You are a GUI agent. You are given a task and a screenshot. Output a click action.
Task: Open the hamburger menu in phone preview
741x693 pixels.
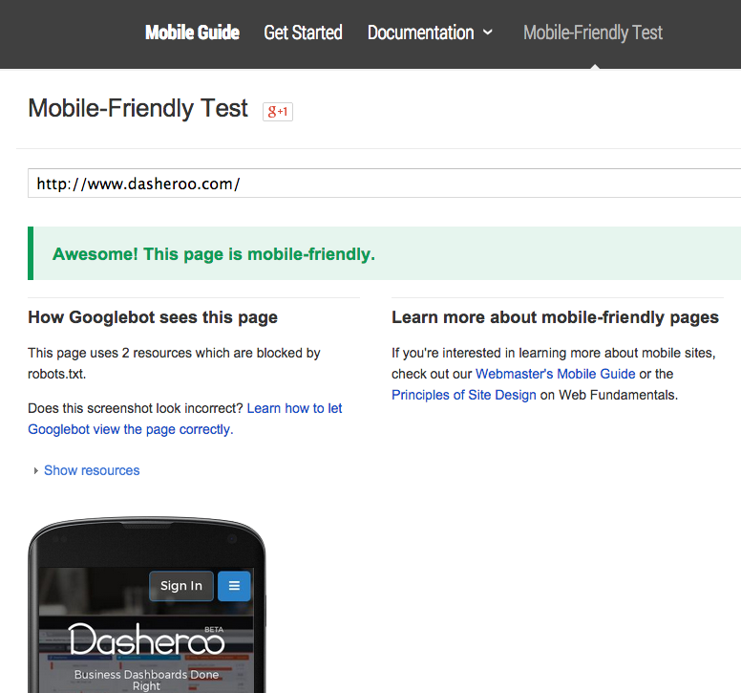[234, 586]
